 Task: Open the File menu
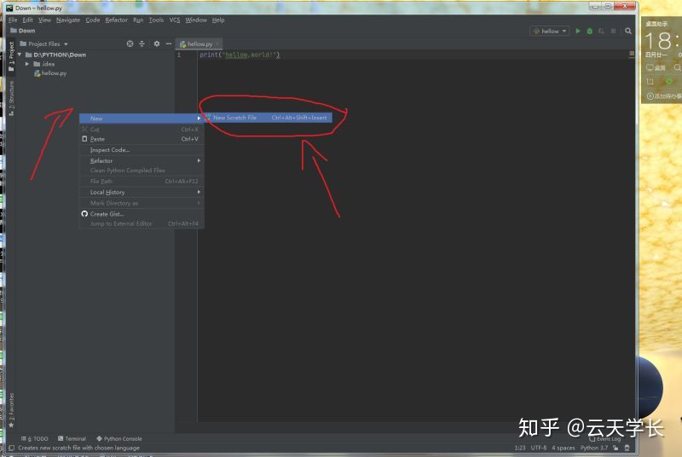point(13,20)
